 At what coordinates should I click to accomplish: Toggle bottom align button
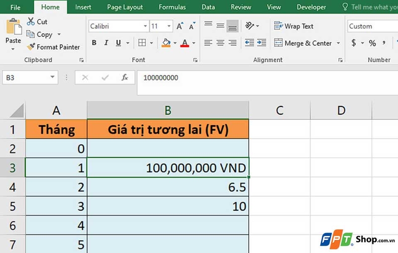pyautogui.click(x=232, y=26)
